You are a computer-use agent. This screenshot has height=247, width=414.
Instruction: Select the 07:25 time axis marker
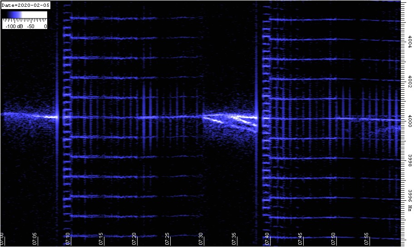pos(168,239)
